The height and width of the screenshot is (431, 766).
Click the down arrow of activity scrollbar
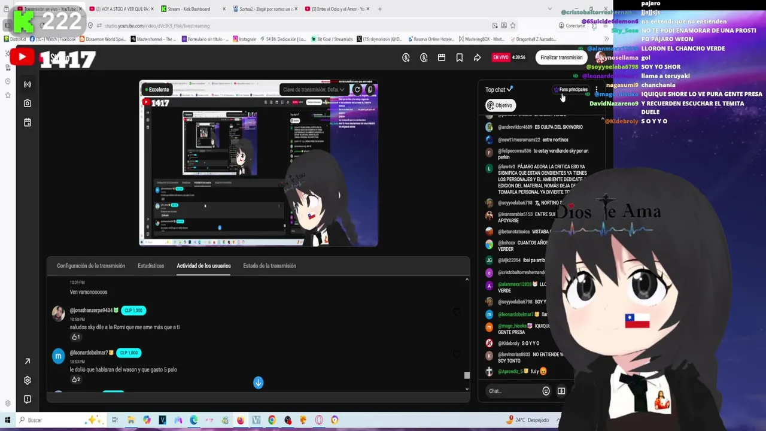[x=467, y=389]
